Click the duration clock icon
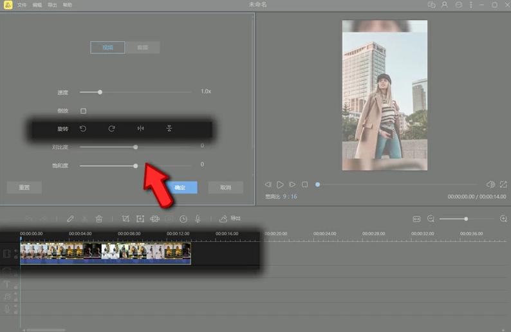Screen dimensions: 511x332 tap(183, 219)
